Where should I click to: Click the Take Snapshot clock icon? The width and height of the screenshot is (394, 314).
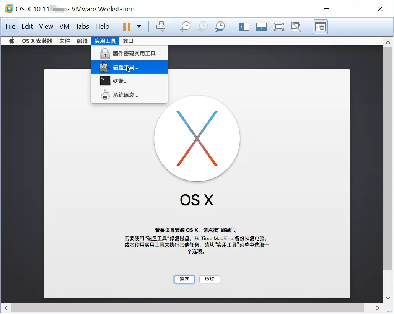click(185, 26)
